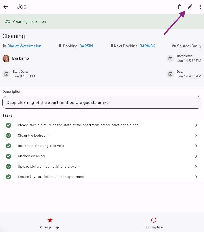Click the Due date calendar icon

pyautogui.click(x=170, y=74)
